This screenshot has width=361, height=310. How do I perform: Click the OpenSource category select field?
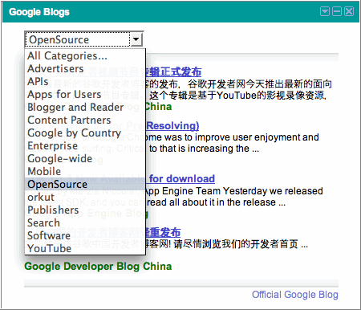point(83,39)
